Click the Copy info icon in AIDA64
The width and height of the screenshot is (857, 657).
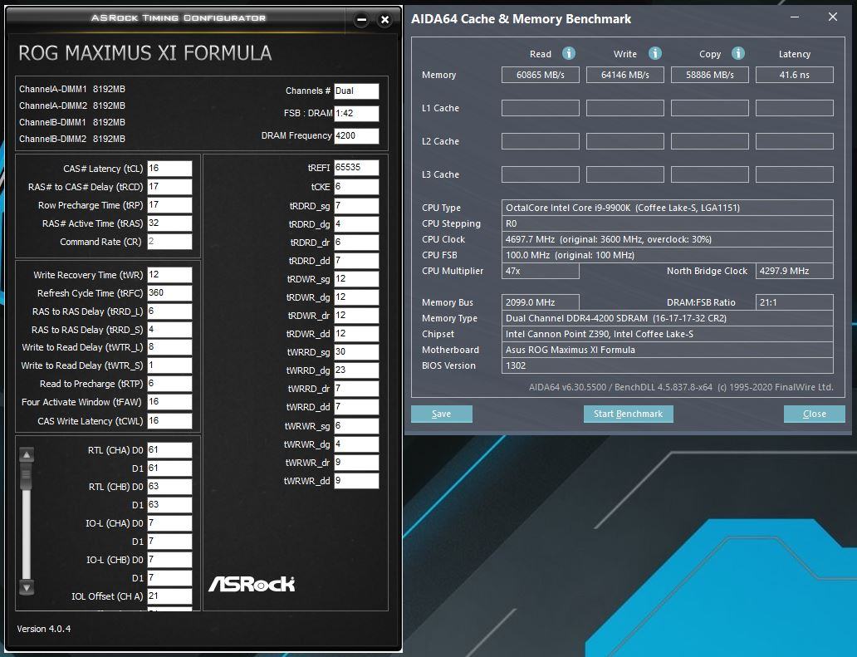pos(738,53)
